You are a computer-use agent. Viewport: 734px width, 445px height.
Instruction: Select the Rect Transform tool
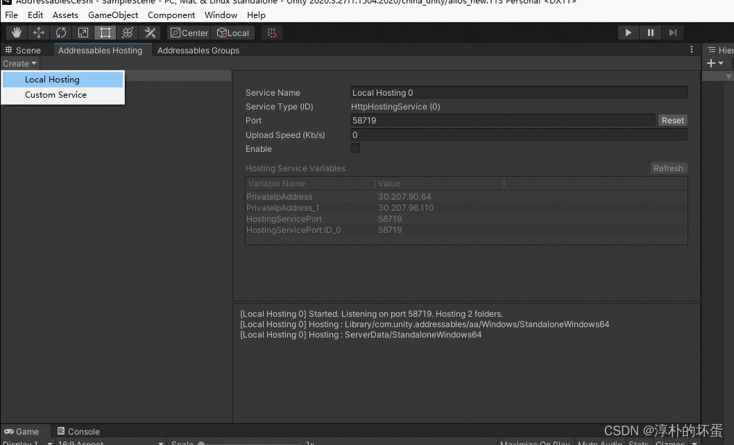[x=105, y=32]
